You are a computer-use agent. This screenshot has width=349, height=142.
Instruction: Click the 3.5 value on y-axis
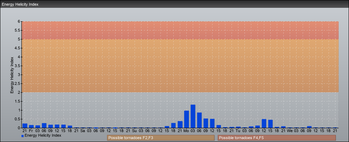[x=17, y=66]
